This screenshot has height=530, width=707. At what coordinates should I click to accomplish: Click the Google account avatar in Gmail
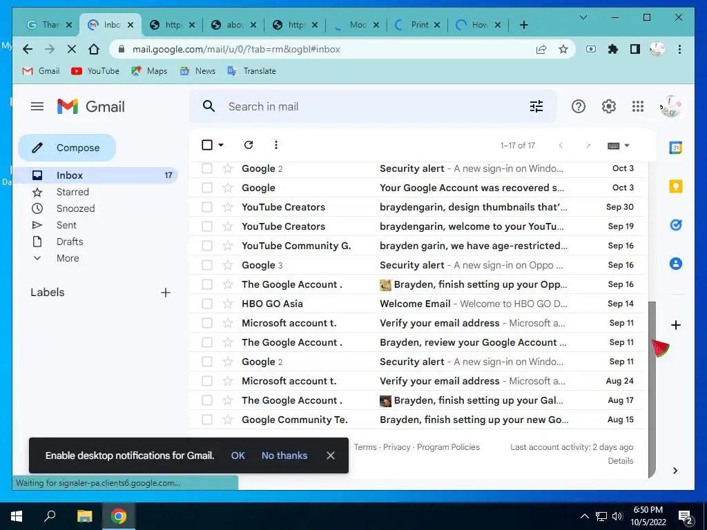pos(670,107)
